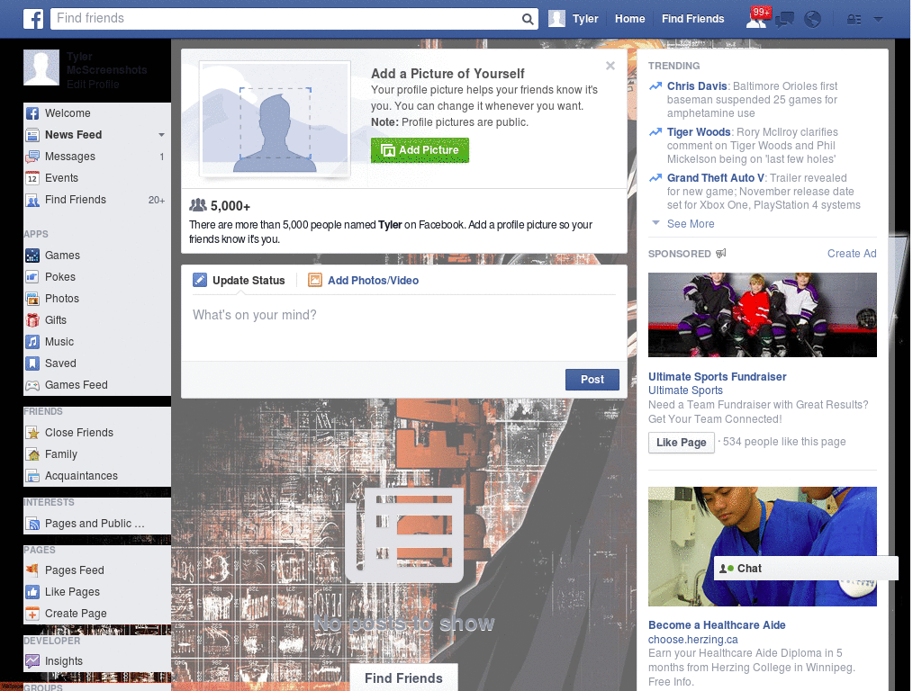Open the notifications globe icon
922x691 pixels.
813,20
